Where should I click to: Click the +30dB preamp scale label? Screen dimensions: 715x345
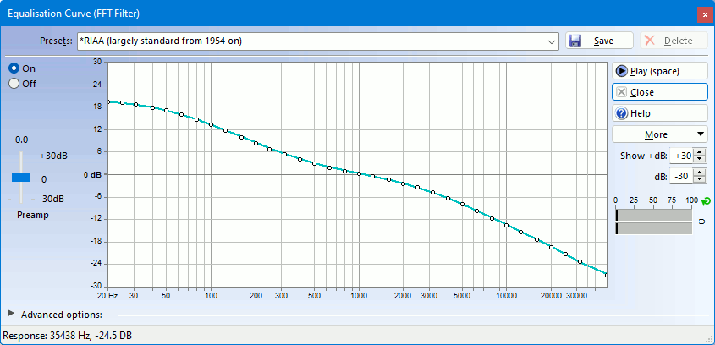point(53,156)
